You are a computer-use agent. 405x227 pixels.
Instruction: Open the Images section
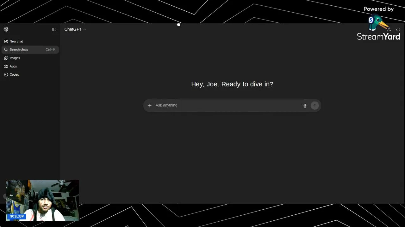(30, 58)
